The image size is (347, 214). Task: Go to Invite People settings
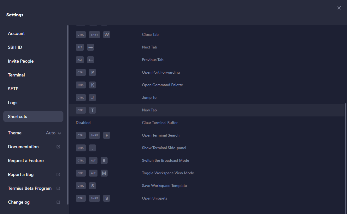click(x=33, y=61)
